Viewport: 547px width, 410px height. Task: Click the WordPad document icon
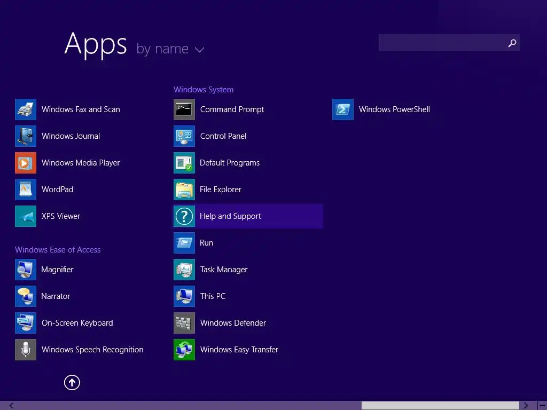[x=26, y=190]
